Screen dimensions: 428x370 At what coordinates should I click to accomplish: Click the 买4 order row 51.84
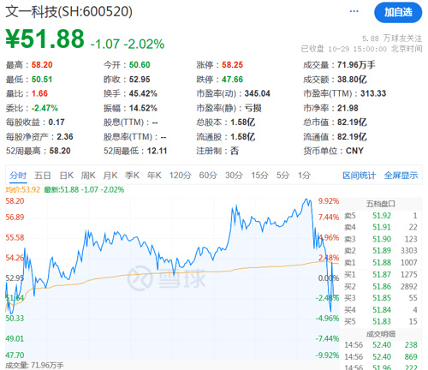(381, 310)
